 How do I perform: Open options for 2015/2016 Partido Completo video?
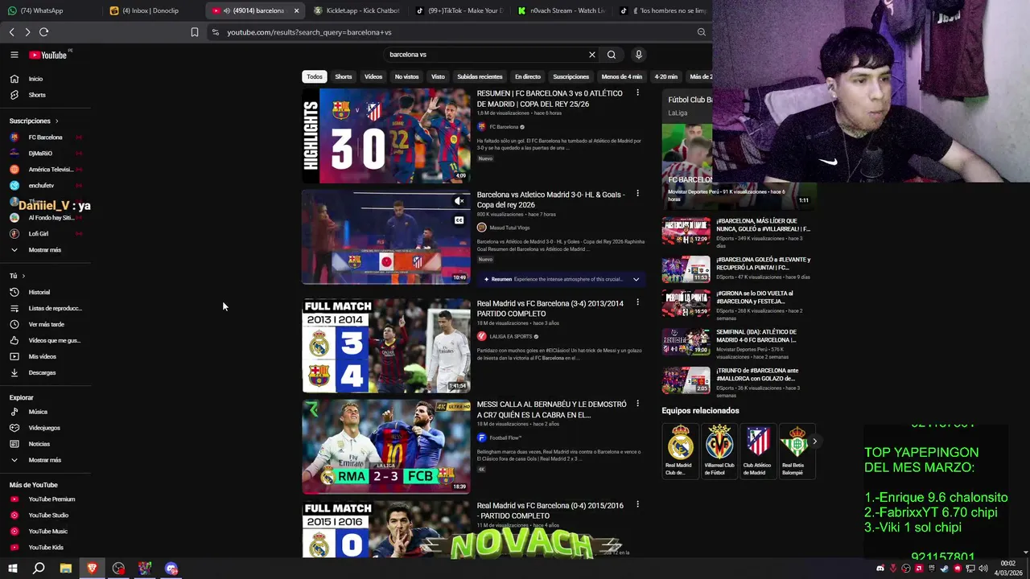click(637, 504)
